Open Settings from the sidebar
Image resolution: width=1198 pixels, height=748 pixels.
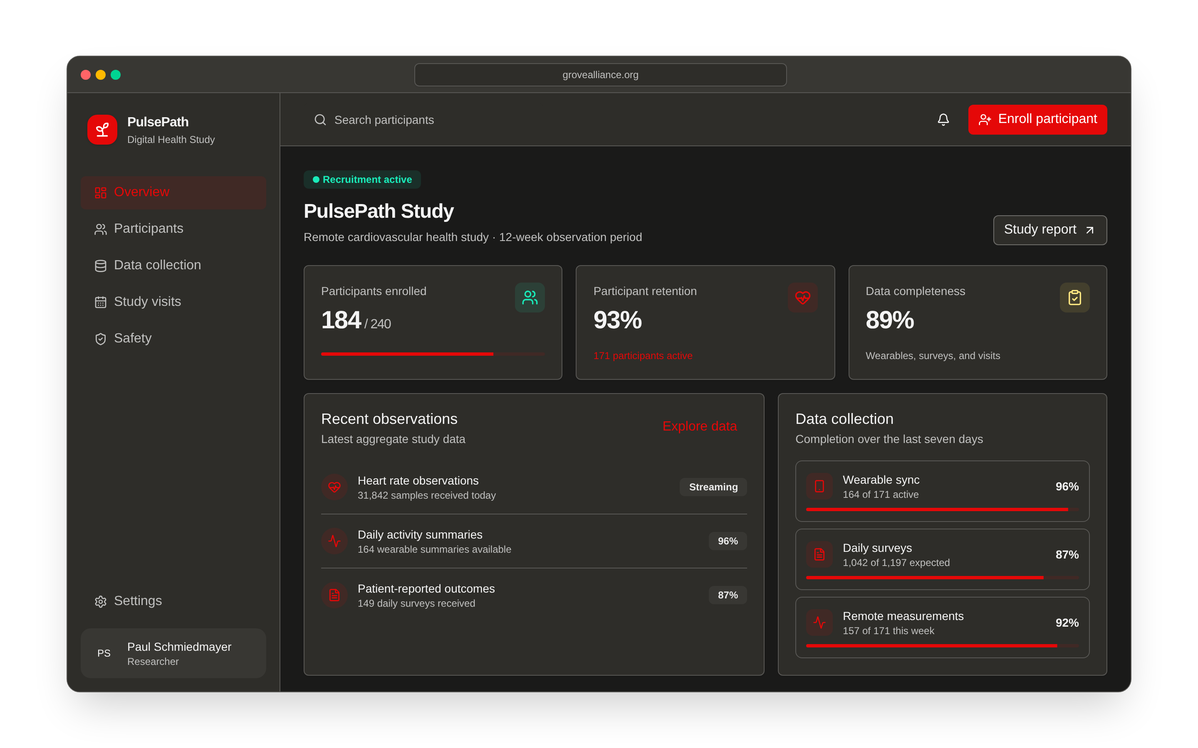(173, 602)
